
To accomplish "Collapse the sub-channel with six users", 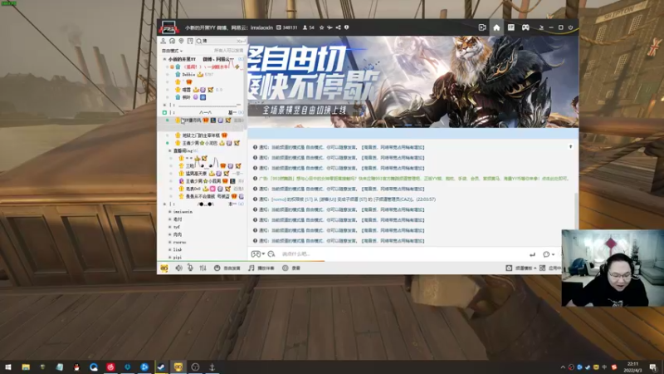I will [170, 150].
